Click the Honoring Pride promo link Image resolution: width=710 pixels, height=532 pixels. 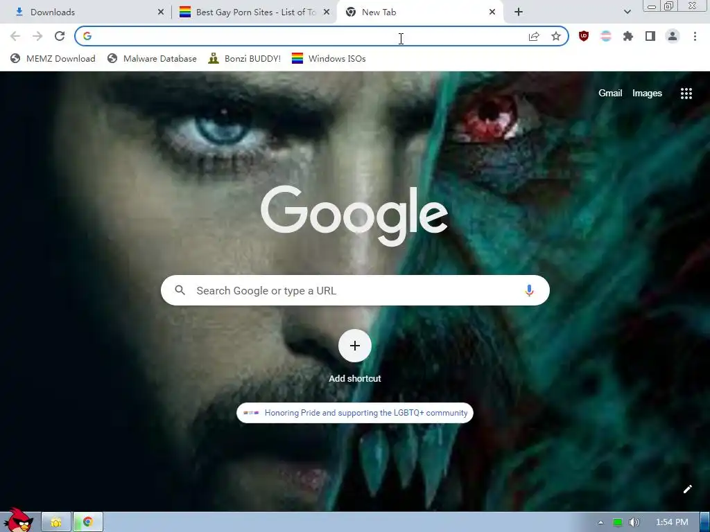coord(355,413)
